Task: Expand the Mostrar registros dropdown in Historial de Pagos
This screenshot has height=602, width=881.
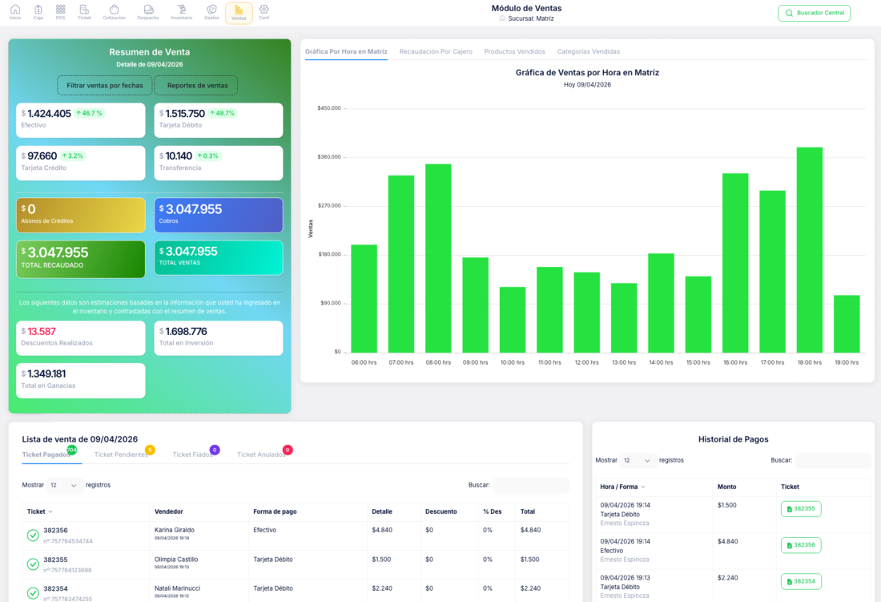Action: (x=638, y=460)
